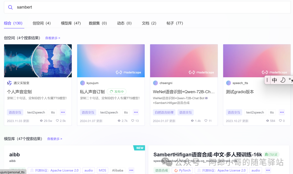
Task: Click 查看更多 next to 创空间 results
Action: 53,38
